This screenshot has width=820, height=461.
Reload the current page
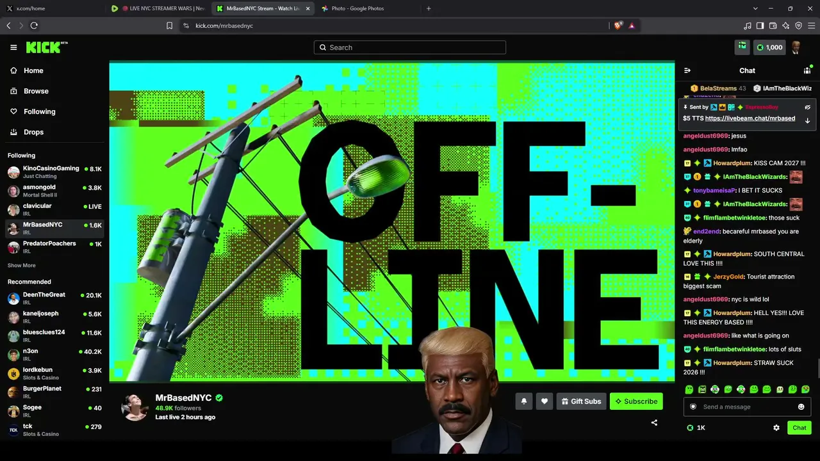34,26
